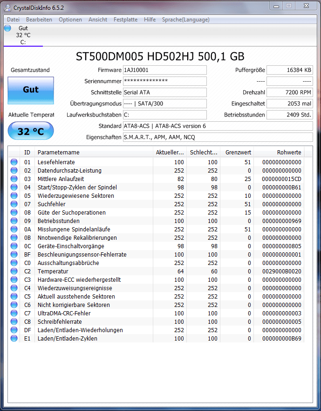Click status orb of Ausschaltungsabbrüche row
The image size is (321, 411).
tap(14, 263)
